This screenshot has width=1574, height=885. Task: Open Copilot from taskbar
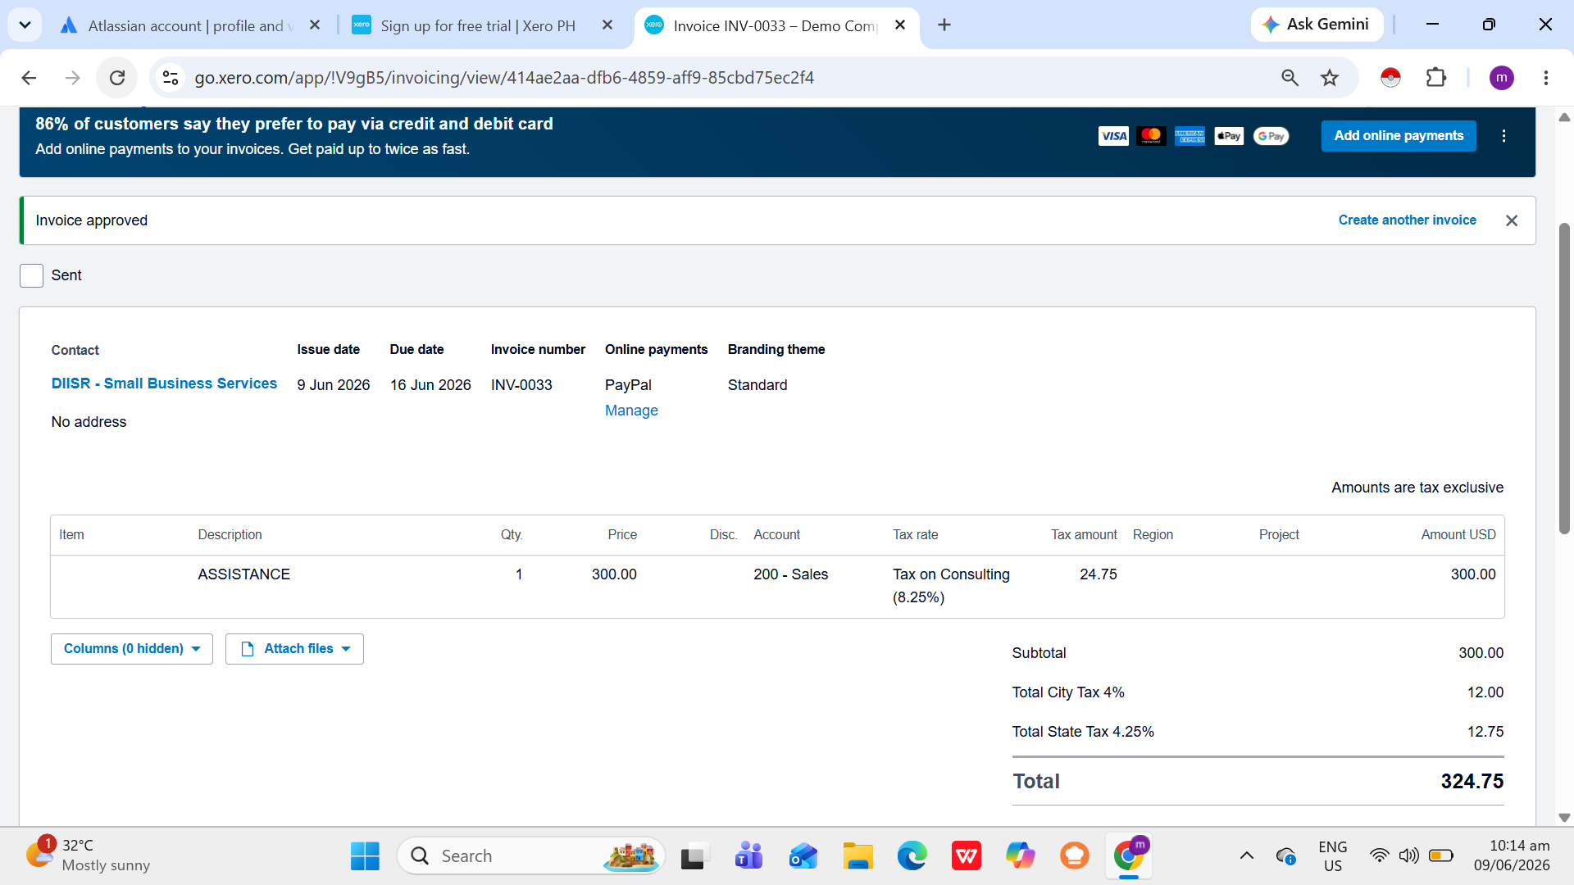[1021, 856]
